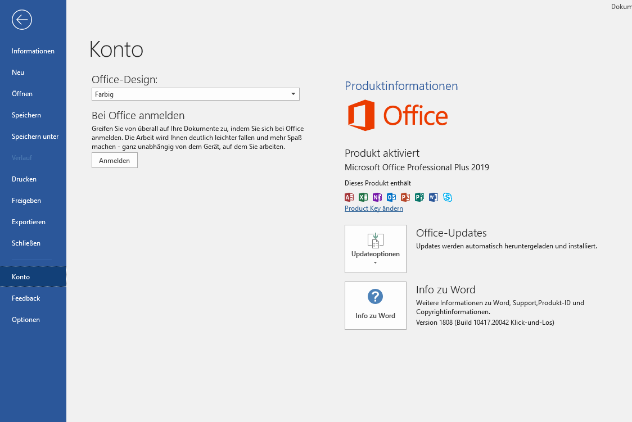This screenshot has width=632, height=422.
Task: Click the Word icon in product list
Action: (434, 197)
